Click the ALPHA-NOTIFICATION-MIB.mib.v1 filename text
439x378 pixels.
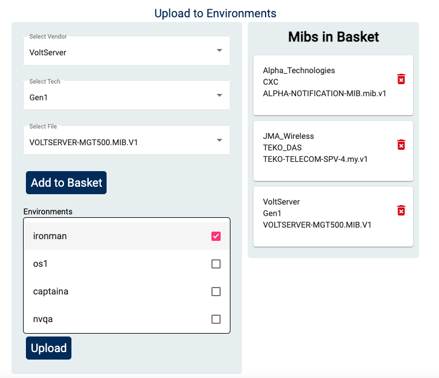(324, 93)
